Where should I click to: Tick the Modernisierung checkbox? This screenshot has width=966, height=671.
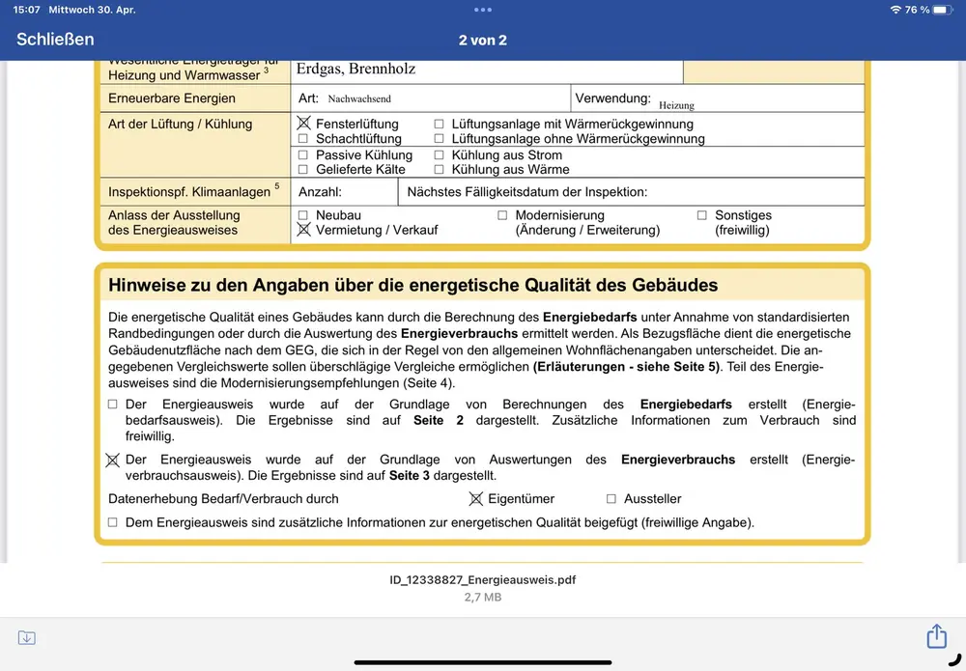502,215
